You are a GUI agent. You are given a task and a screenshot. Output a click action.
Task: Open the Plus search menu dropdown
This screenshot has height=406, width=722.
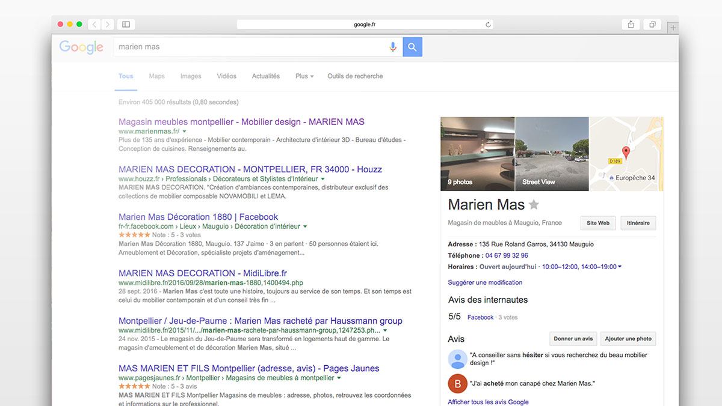[x=304, y=76]
